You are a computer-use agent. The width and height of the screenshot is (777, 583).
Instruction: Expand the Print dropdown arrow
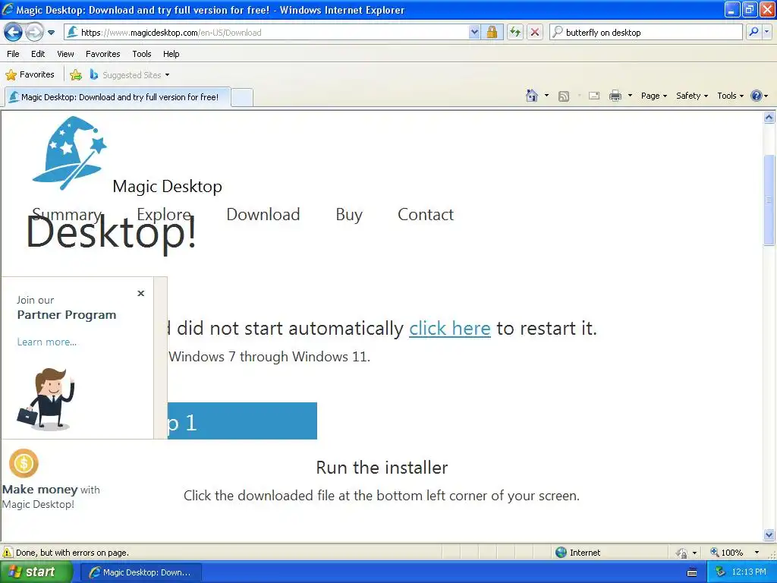tap(630, 96)
